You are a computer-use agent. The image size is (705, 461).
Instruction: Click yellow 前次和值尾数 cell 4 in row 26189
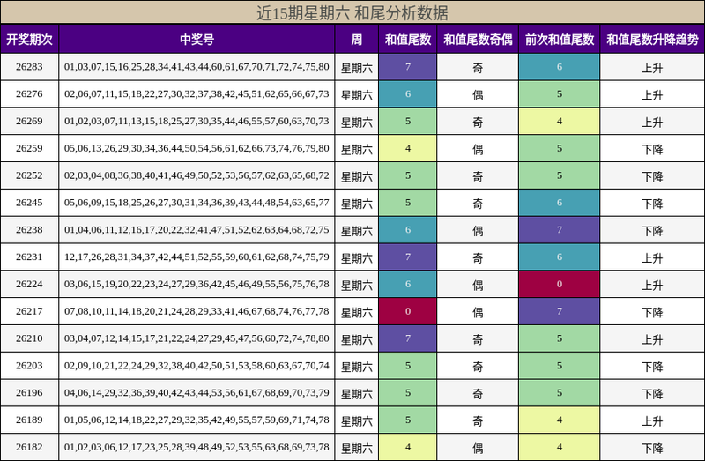click(560, 420)
